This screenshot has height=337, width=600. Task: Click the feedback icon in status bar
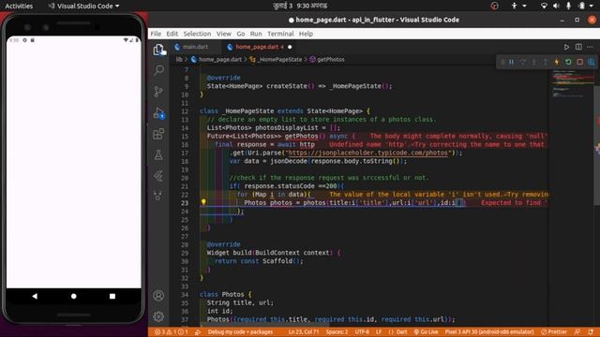tap(577, 332)
